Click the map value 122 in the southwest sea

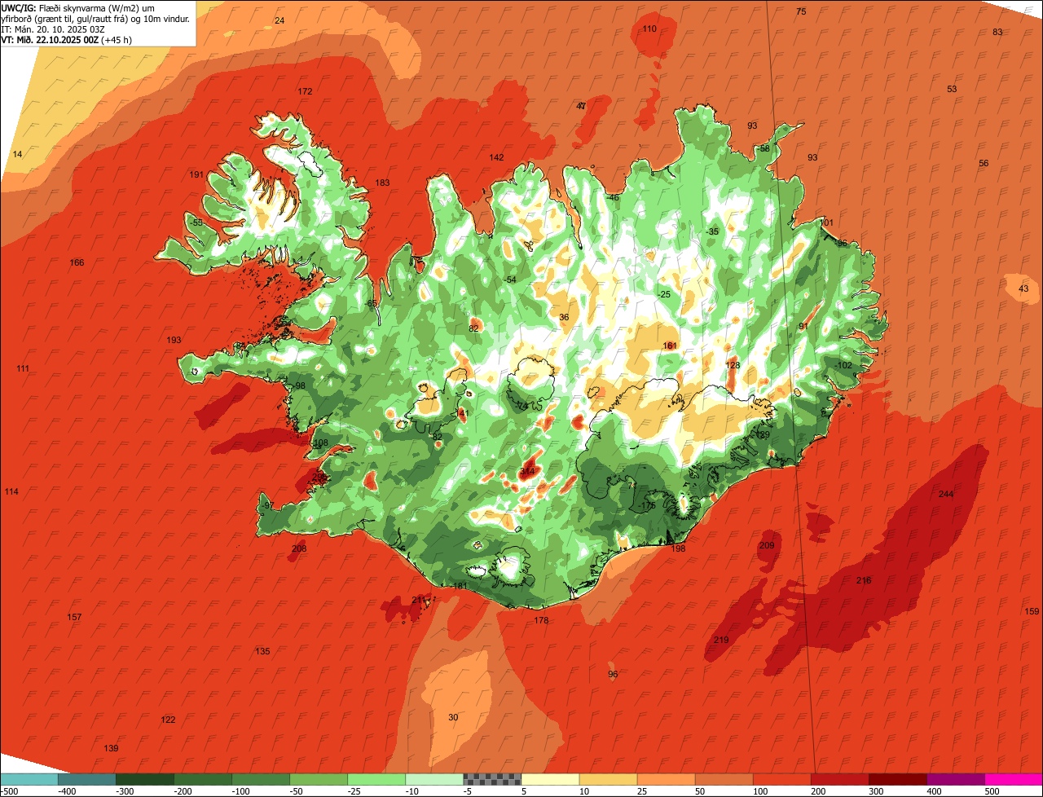[168, 720]
